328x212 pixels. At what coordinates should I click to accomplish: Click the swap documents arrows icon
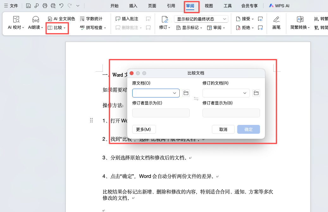196,99
